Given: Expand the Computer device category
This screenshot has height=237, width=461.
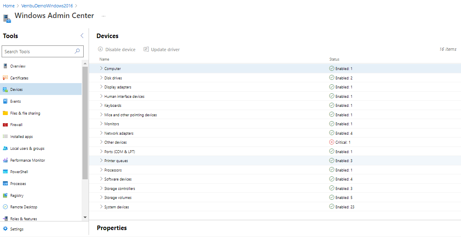Looking at the screenshot, I should pos(101,68).
